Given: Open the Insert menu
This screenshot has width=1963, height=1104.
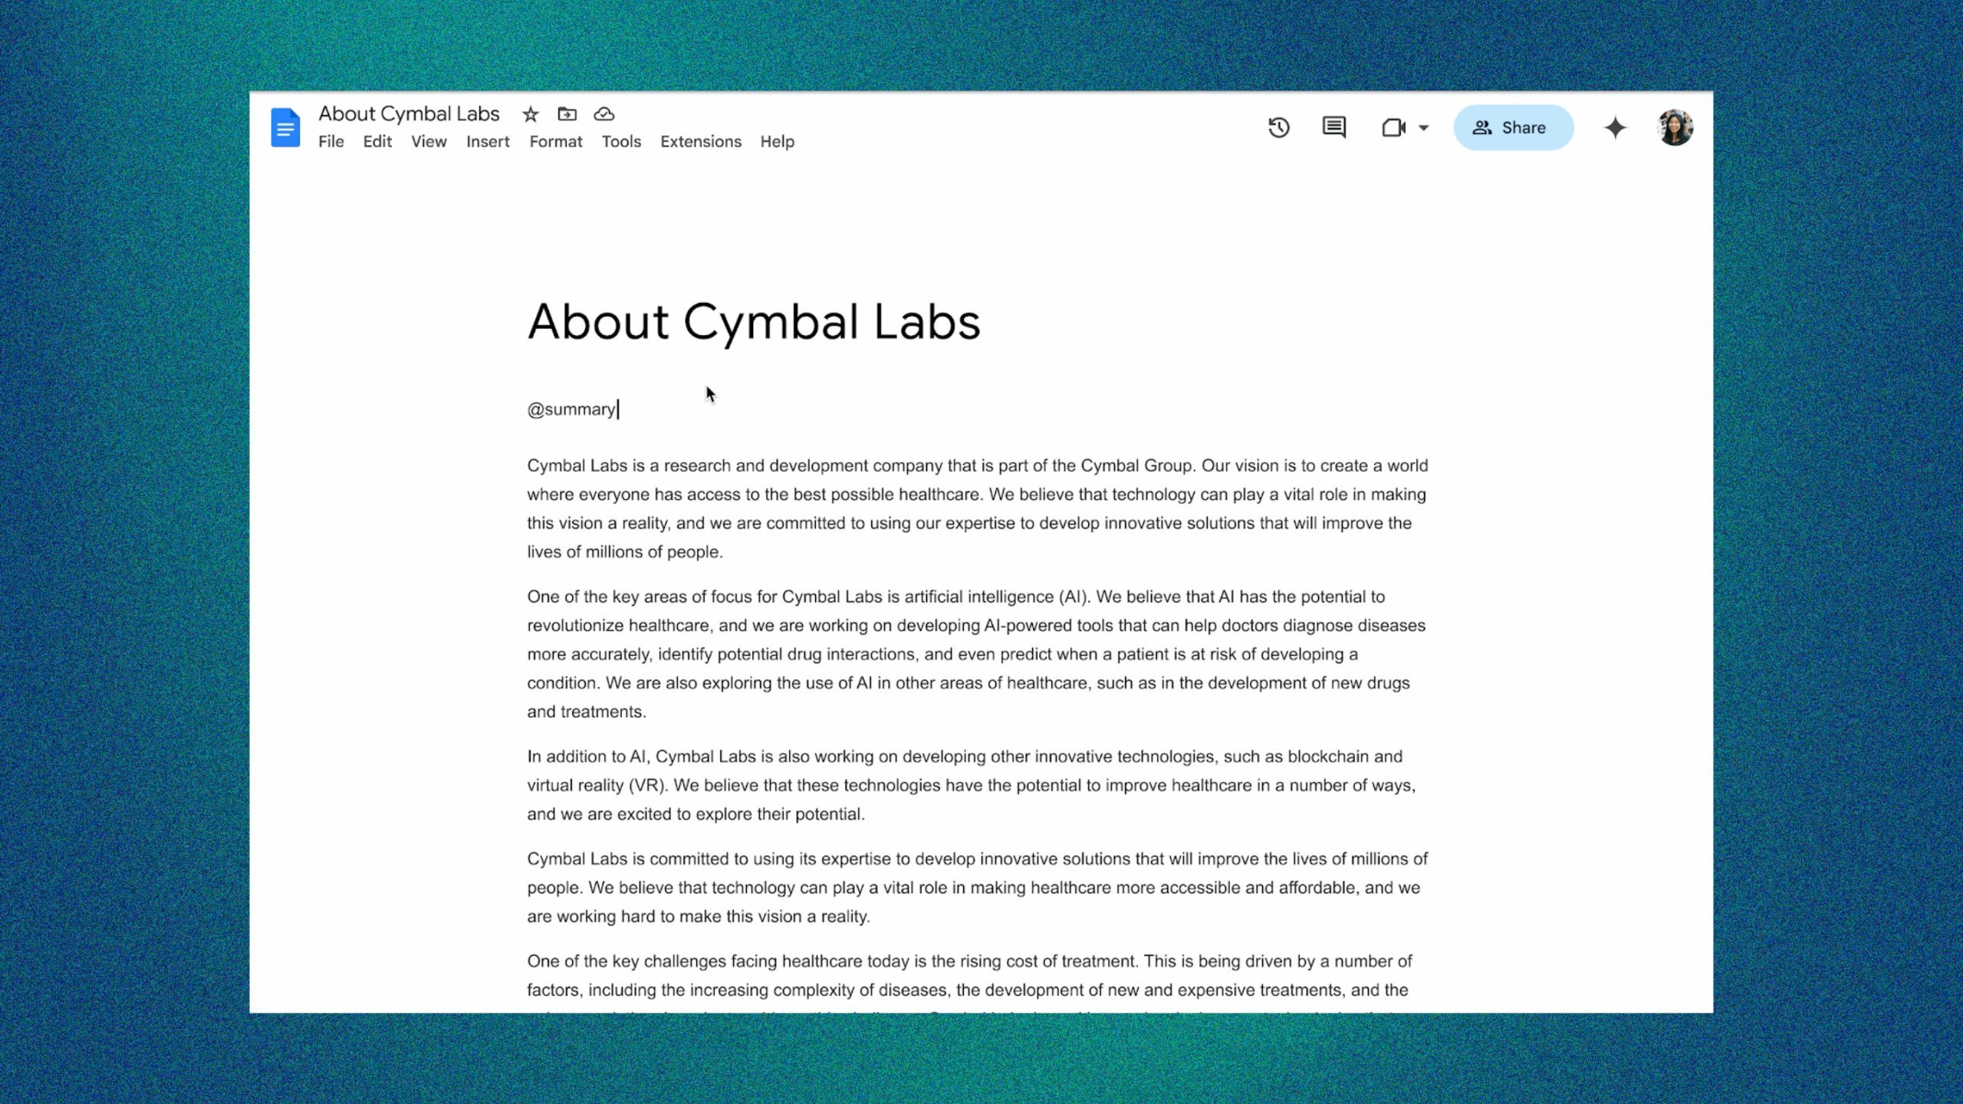Looking at the screenshot, I should [x=488, y=140].
